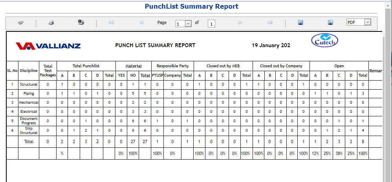The width and height of the screenshot is (392, 182).
Task: Click the print report icon
Action: pyautogui.click(x=51, y=23)
